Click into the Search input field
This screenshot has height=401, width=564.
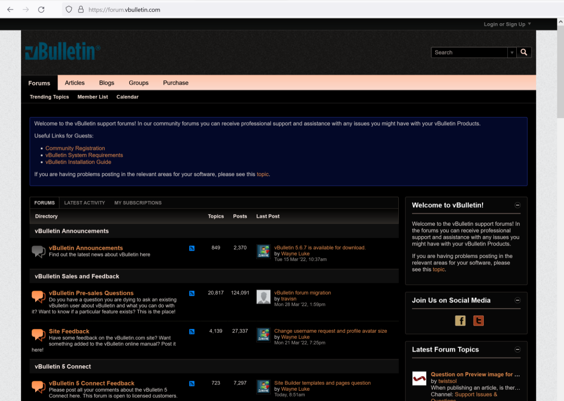click(470, 53)
